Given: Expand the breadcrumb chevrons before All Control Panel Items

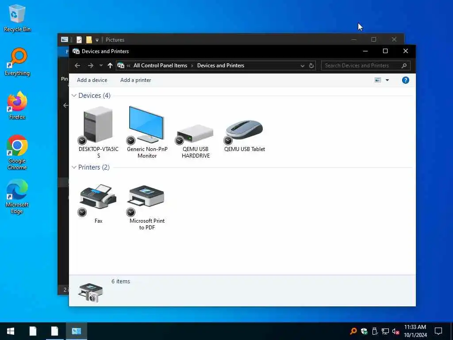Looking at the screenshot, I should coord(128,66).
